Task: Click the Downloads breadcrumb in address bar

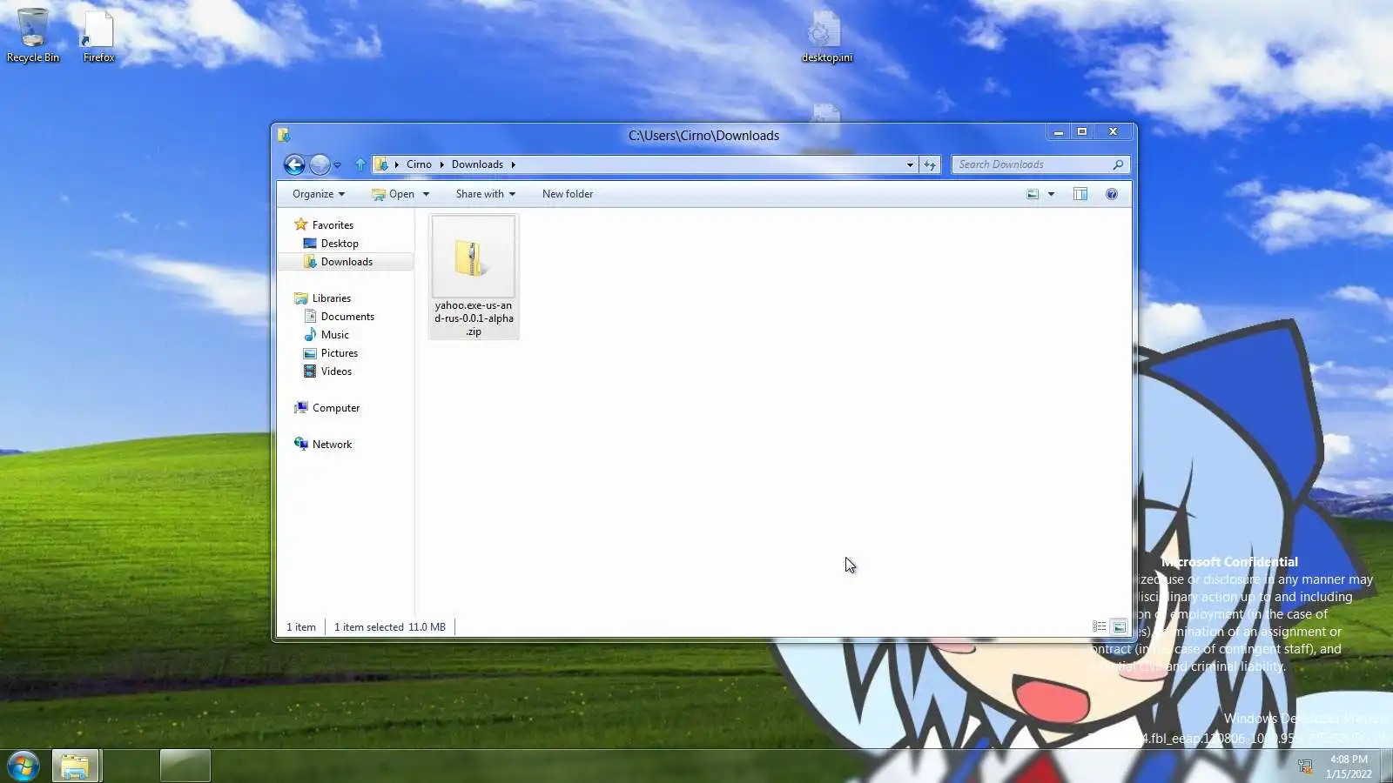Action: click(x=477, y=164)
